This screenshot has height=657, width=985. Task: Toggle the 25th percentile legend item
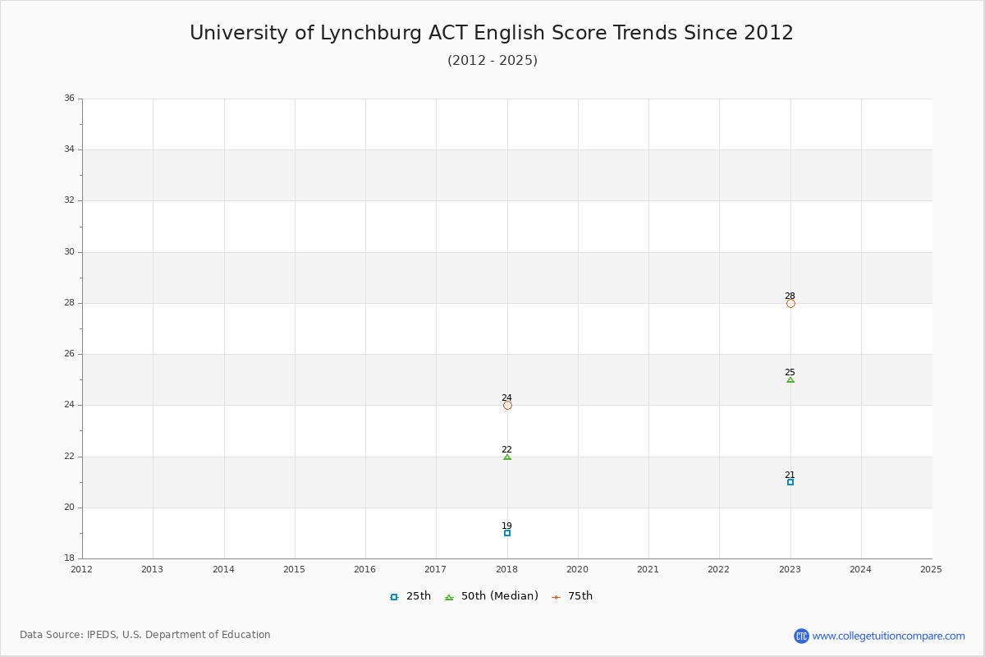point(410,596)
